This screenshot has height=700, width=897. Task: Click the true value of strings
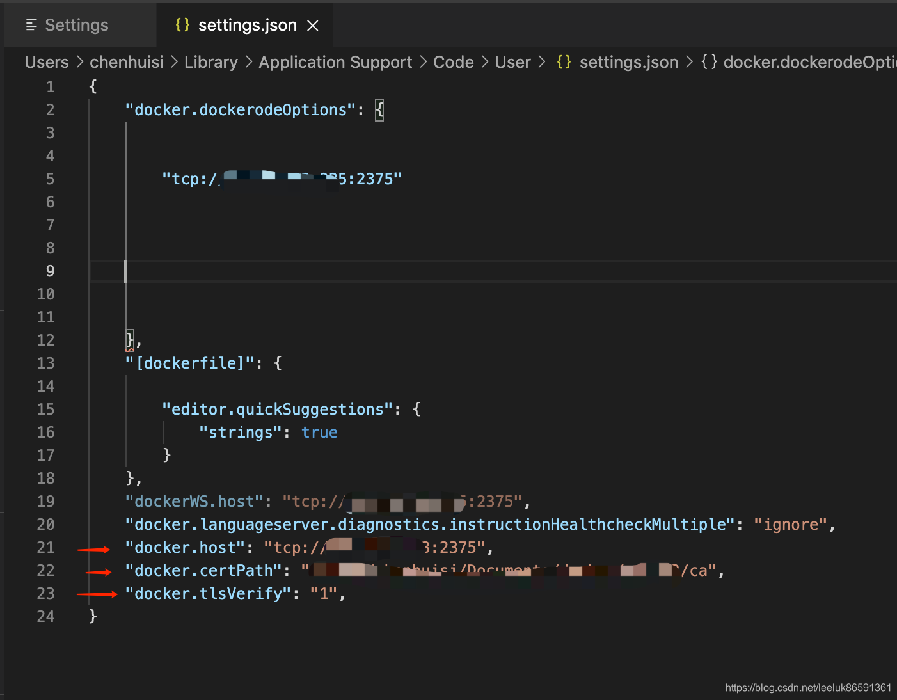[319, 433]
